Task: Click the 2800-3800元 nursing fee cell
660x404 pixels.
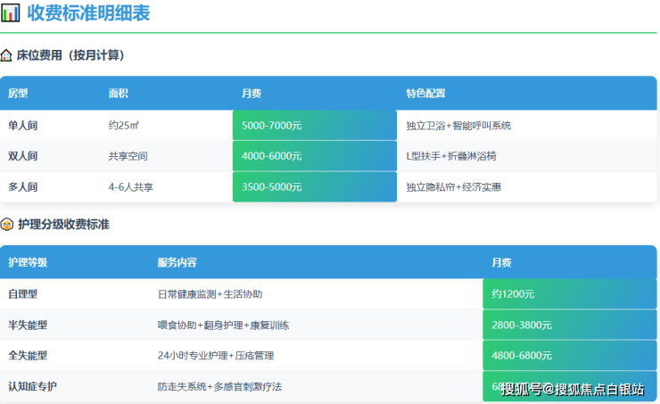Action: pos(569,325)
